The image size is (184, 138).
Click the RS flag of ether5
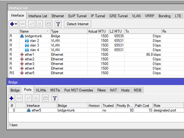coord(12,73)
